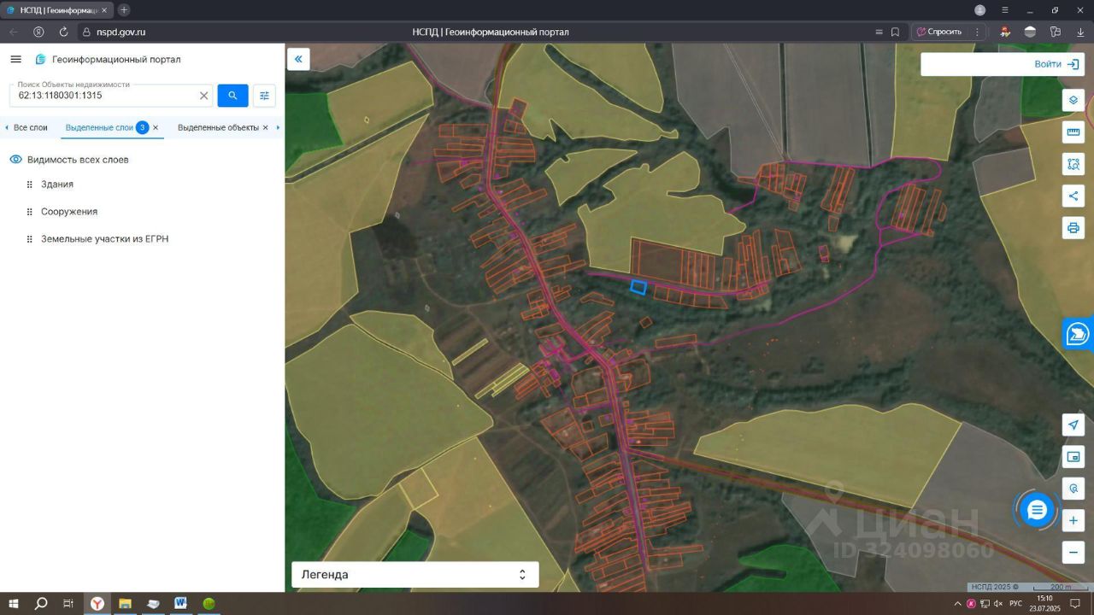Activate the area selection search tool
1094x615 pixels.
(x=1073, y=164)
